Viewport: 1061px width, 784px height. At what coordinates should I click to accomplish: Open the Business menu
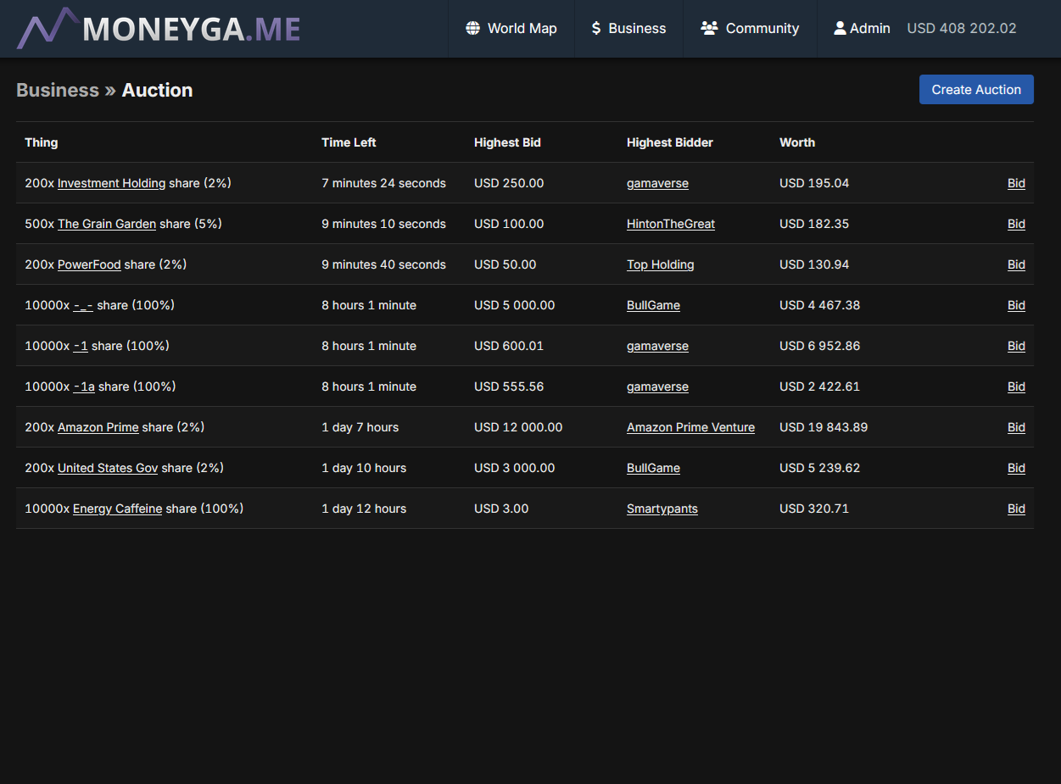pyautogui.click(x=636, y=28)
